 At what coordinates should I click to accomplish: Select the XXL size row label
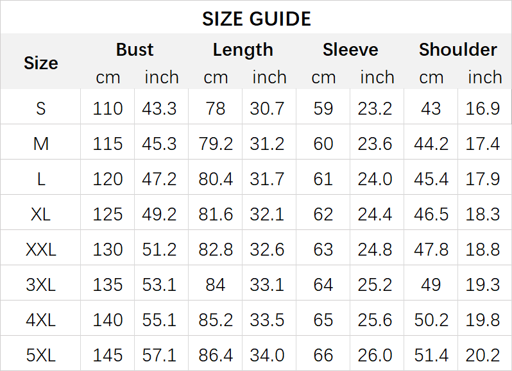[40, 249]
